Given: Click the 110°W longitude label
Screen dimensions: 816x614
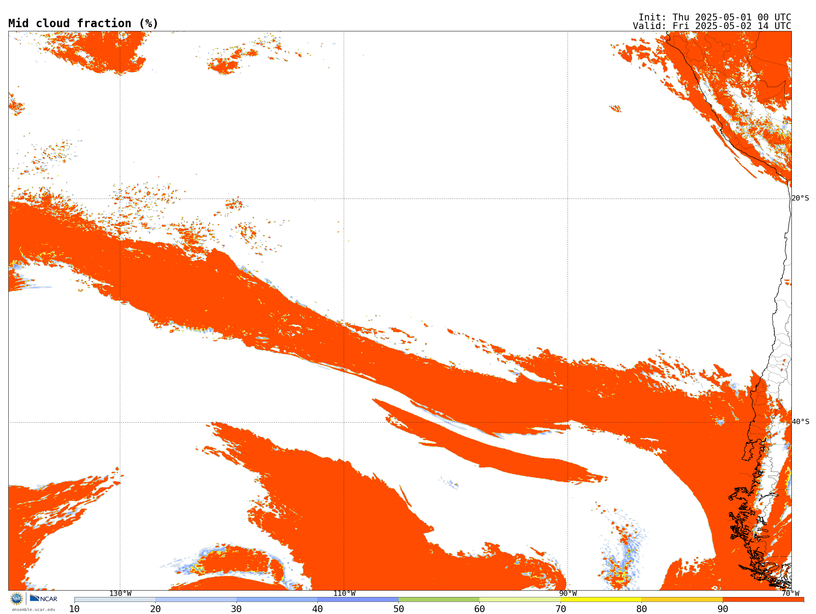Looking at the screenshot, I should 344,594.
